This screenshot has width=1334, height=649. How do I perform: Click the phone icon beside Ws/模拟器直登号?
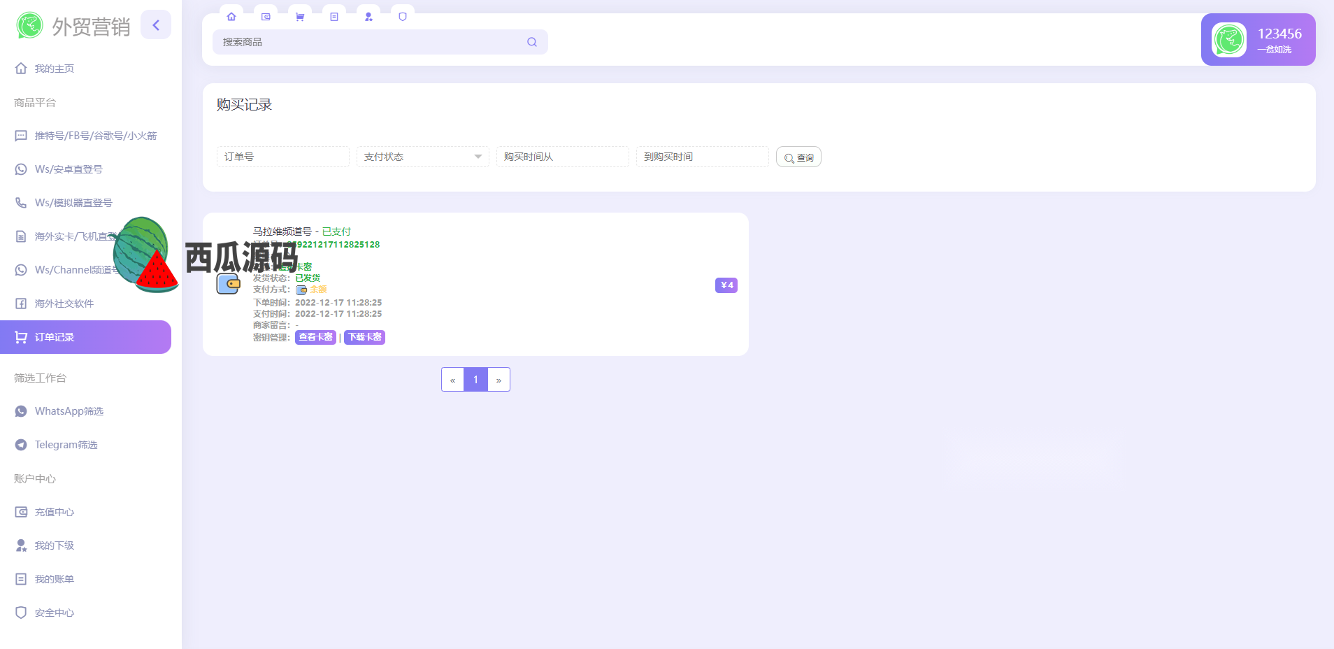click(21, 203)
